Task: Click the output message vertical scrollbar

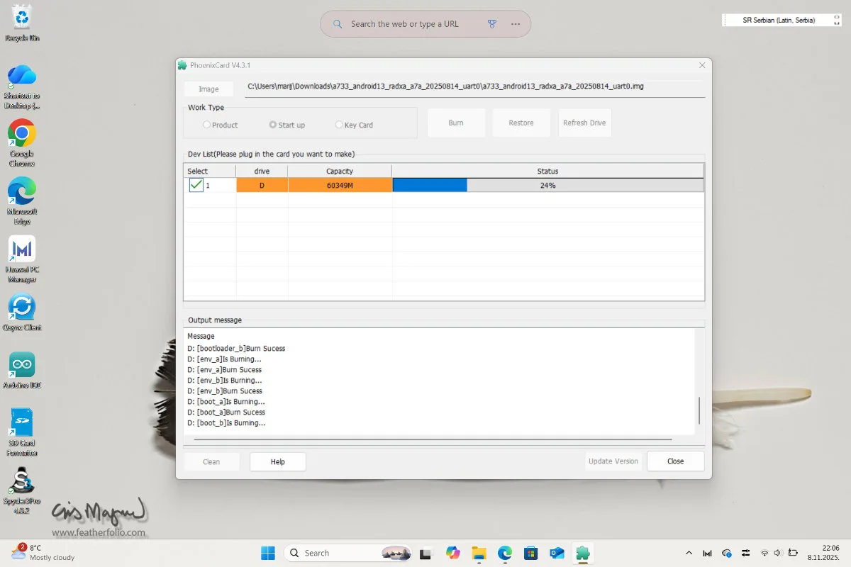Action: (x=699, y=410)
